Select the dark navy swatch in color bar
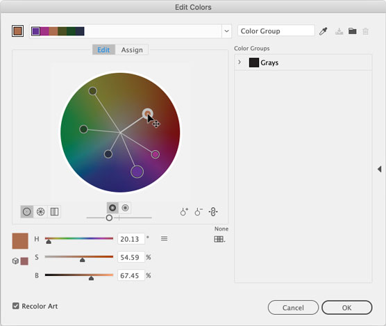This screenshot has width=386, height=326. click(x=80, y=31)
